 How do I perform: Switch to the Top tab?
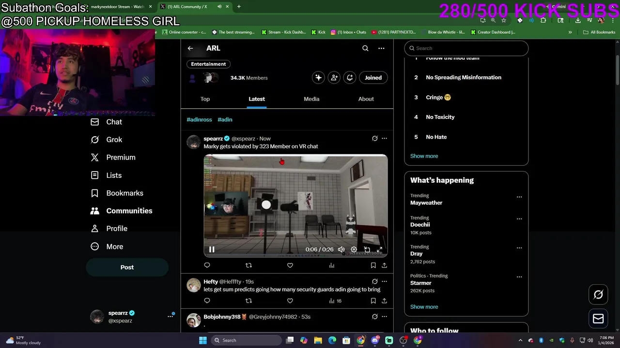[x=205, y=99]
